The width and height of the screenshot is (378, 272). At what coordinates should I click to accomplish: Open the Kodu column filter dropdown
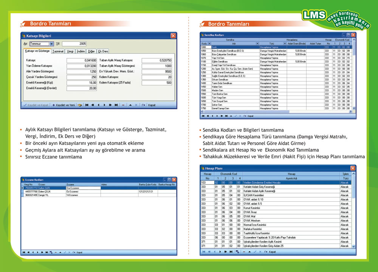(209, 43)
